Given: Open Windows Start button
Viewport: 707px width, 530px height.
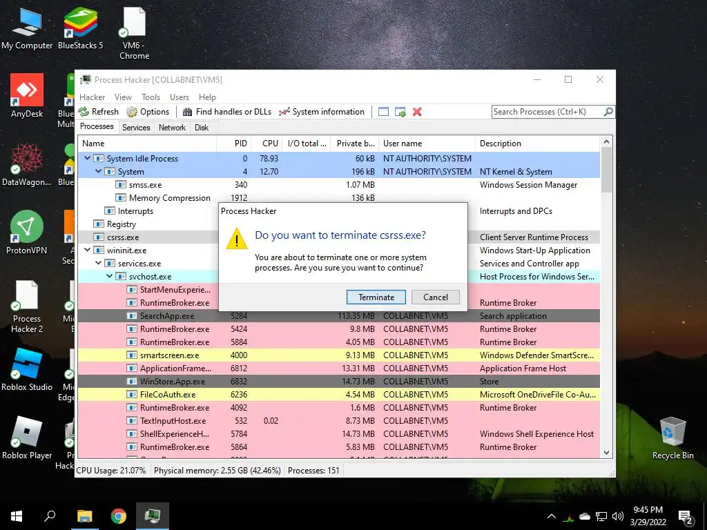Looking at the screenshot, I should 17,516.
